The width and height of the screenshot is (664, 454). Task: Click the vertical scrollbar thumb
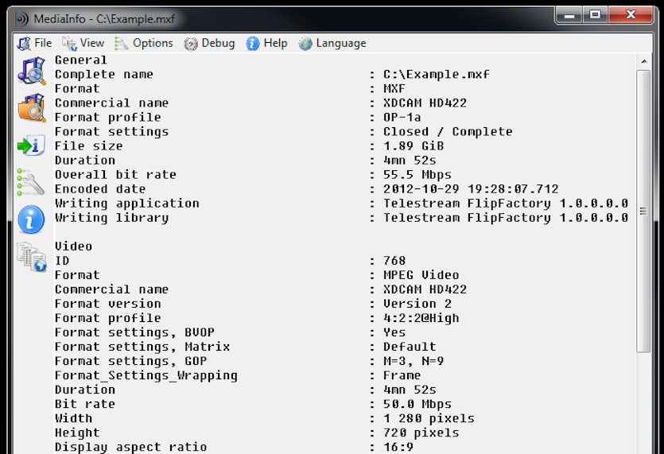(643, 211)
